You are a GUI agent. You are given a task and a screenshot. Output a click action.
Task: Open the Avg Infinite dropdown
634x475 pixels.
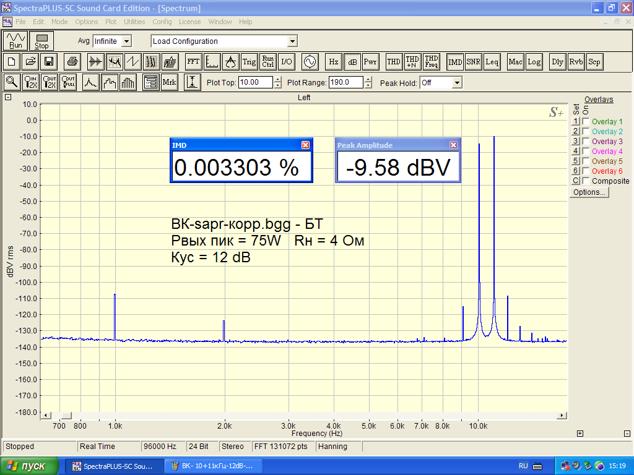click(126, 41)
